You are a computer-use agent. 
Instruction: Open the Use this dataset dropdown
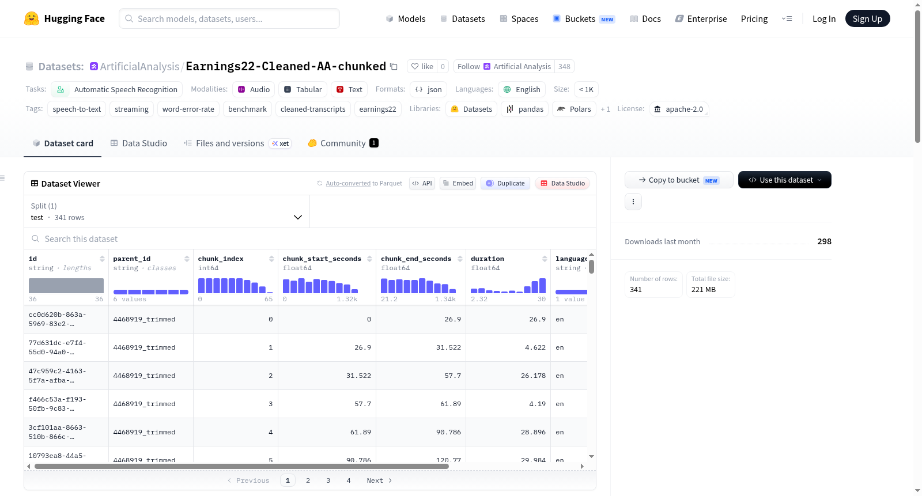click(x=784, y=180)
